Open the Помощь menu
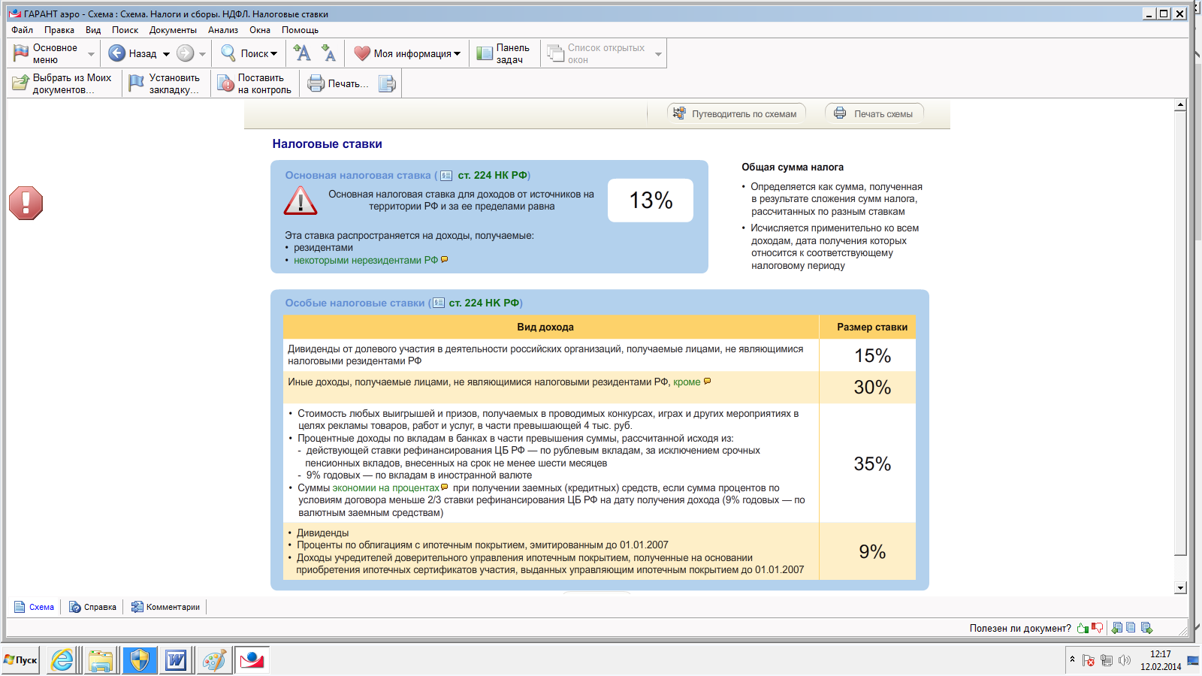This screenshot has width=1202, height=676. click(x=300, y=30)
